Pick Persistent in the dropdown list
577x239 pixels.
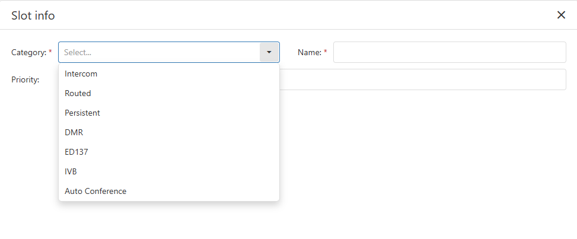(x=82, y=113)
